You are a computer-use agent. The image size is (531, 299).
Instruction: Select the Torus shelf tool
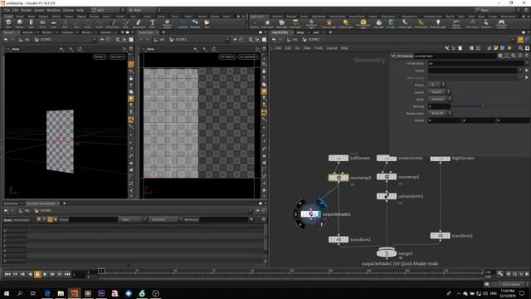tap(42, 23)
